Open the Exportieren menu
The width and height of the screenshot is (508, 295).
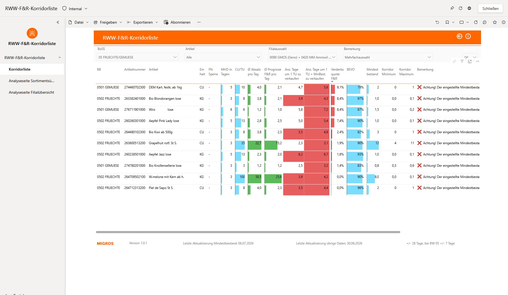click(x=142, y=22)
